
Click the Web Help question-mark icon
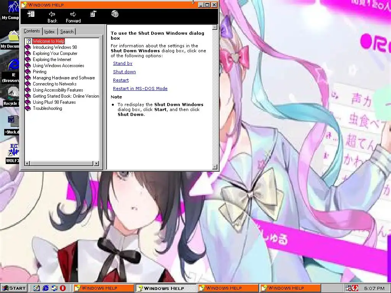(115, 14)
